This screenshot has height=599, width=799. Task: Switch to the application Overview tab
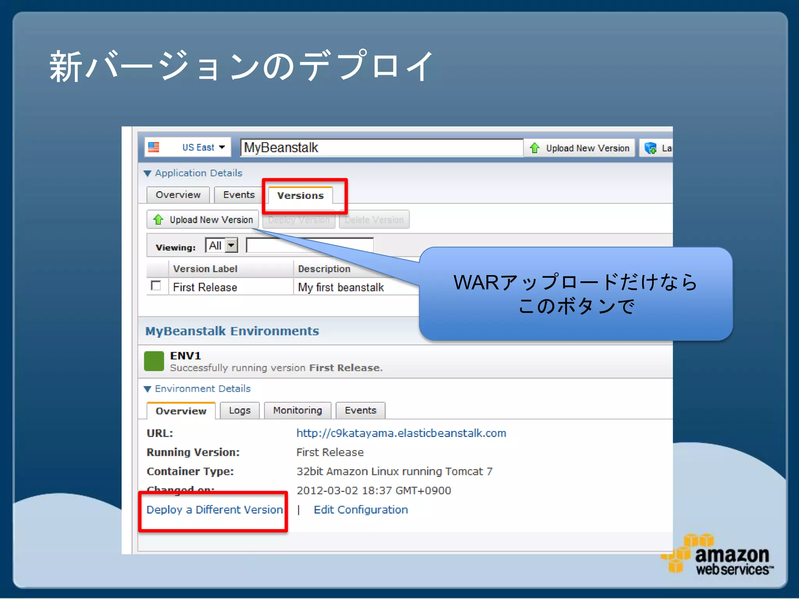(x=178, y=195)
